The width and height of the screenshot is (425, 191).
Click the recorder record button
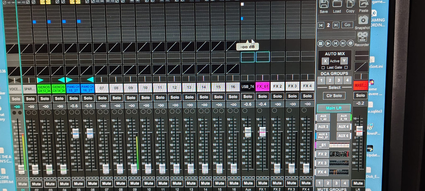coord(350,43)
